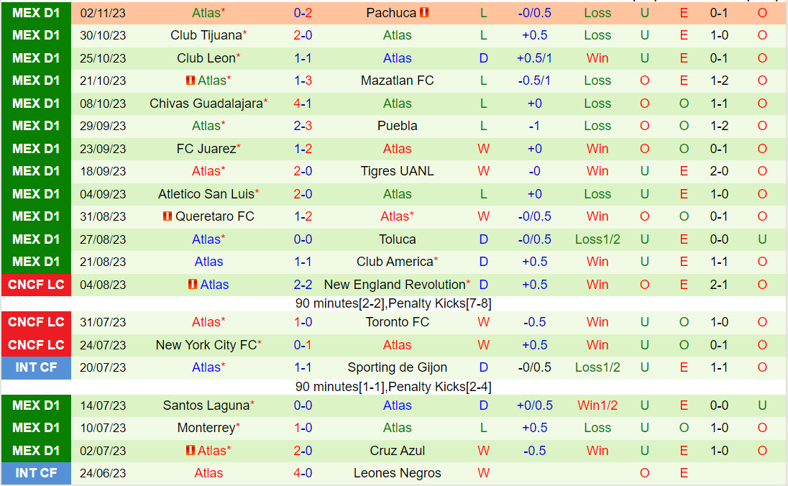Click INT CF league badge for 24/06/23
The width and height of the screenshot is (788, 486).
tap(36, 473)
